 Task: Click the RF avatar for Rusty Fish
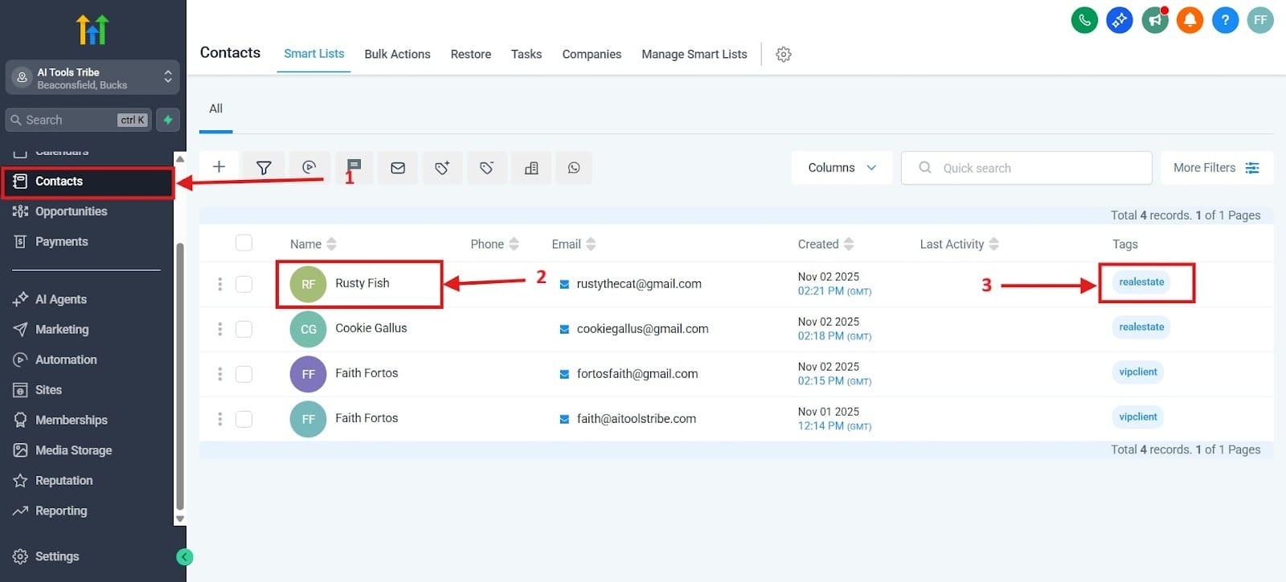click(x=308, y=284)
